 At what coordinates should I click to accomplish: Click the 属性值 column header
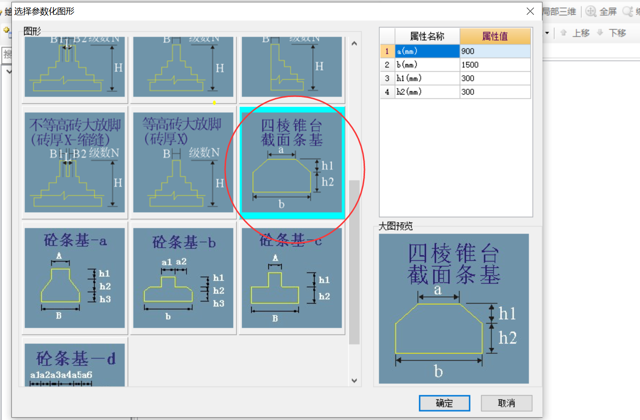pyautogui.click(x=495, y=36)
